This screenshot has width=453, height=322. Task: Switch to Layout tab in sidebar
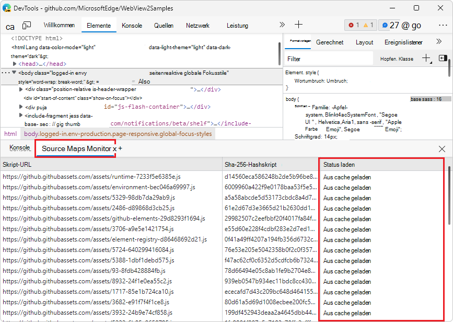pyautogui.click(x=364, y=42)
